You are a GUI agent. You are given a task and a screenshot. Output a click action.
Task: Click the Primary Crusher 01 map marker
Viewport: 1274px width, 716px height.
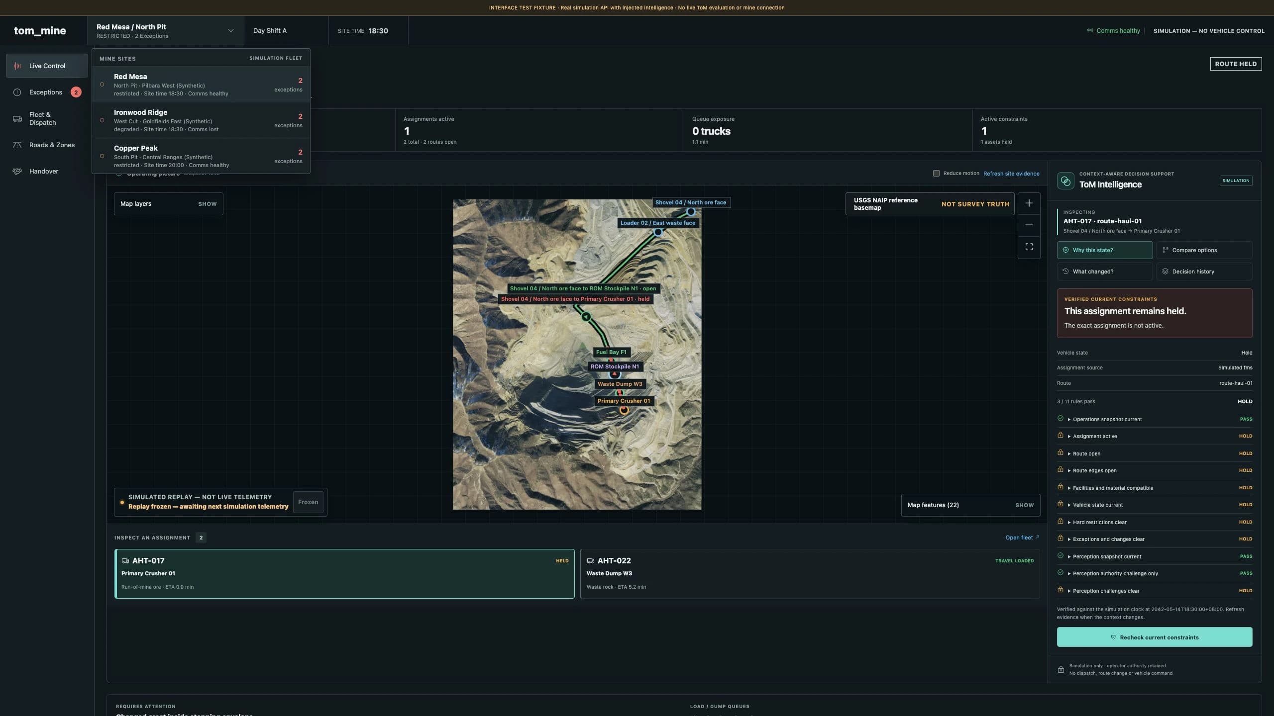[x=624, y=410]
